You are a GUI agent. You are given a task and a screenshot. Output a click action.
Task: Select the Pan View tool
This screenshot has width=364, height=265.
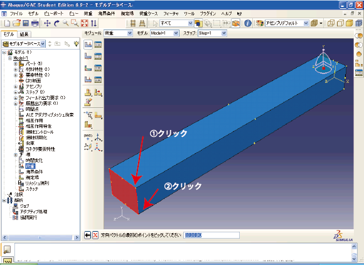point(47,23)
